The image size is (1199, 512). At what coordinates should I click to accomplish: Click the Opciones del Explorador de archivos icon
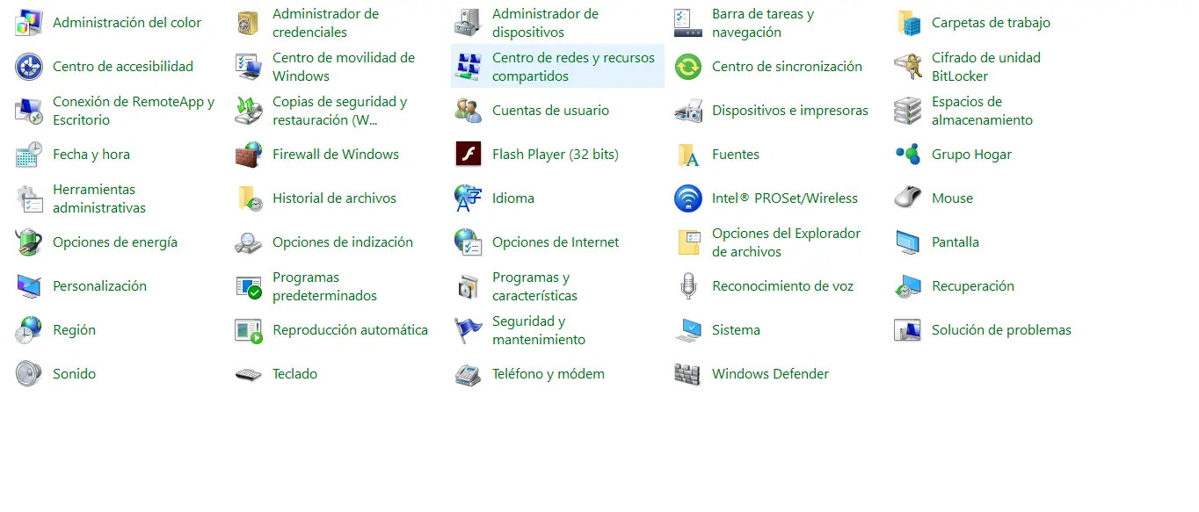(688, 242)
